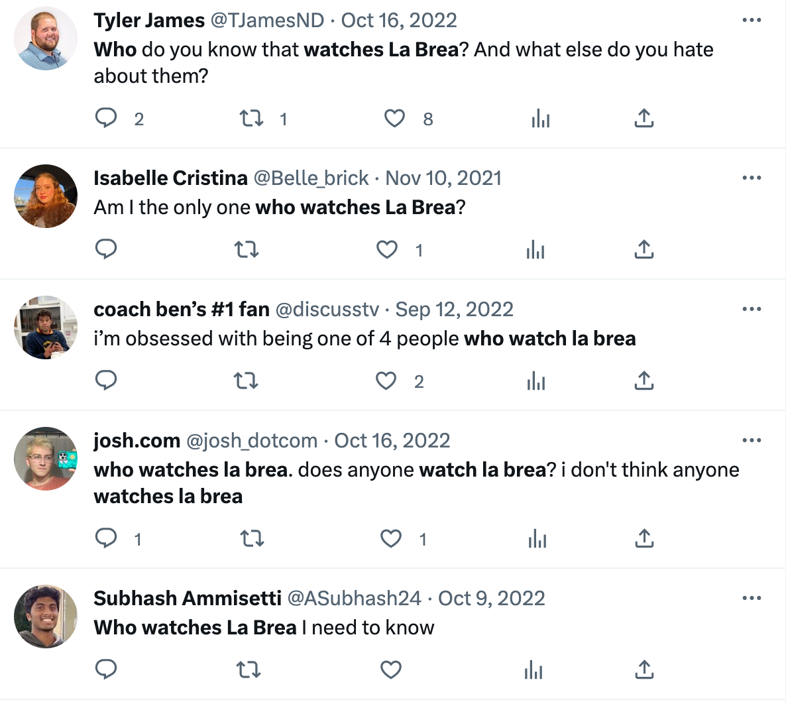The width and height of the screenshot is (786, 704).
Task: Like coach ben's #1 fan tweet
Action: [x=386, y=381]
